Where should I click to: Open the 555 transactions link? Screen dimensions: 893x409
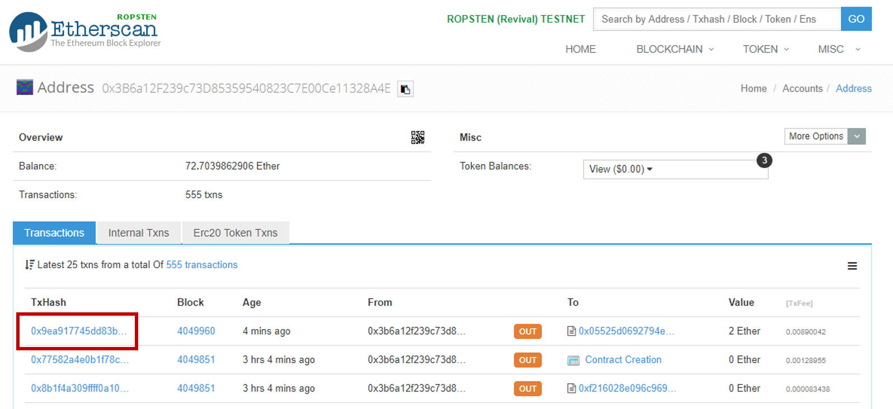pyautogui.click(x=202, y=265)
